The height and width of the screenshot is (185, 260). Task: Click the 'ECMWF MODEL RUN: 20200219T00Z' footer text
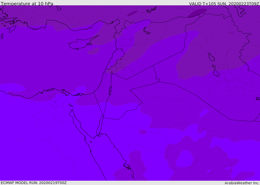pos(34,183)
